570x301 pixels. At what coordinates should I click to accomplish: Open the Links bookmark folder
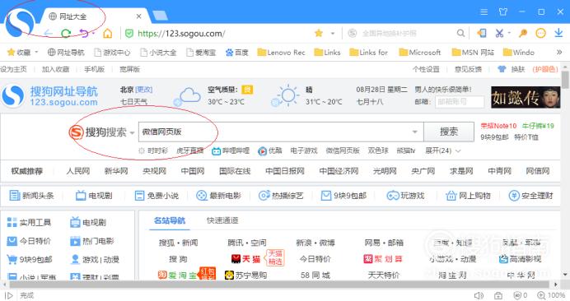327,53
